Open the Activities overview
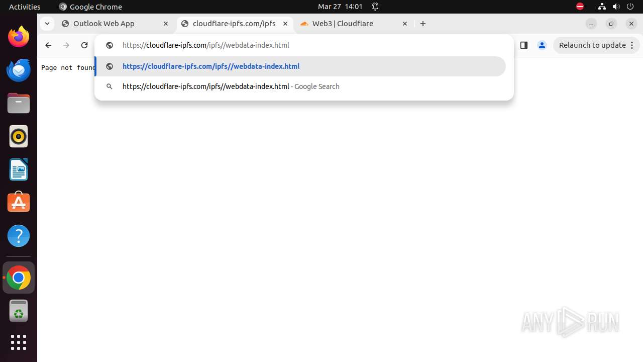 (25, 7)
